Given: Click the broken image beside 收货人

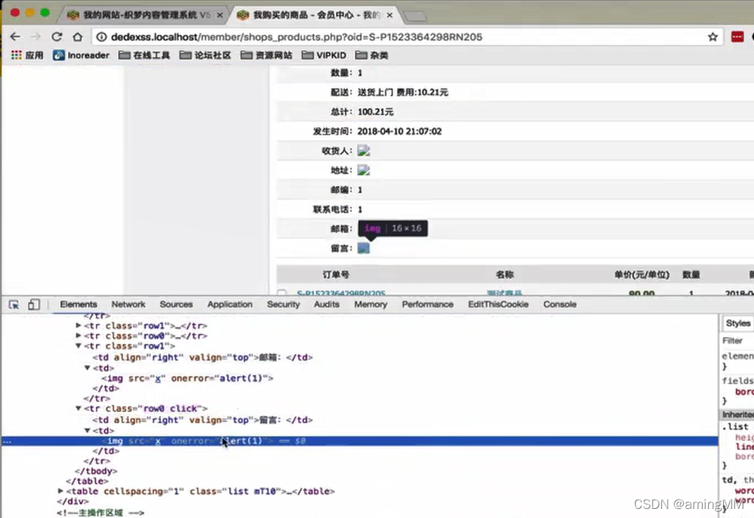Looking at the screenshot, I should tap(363, 151).
